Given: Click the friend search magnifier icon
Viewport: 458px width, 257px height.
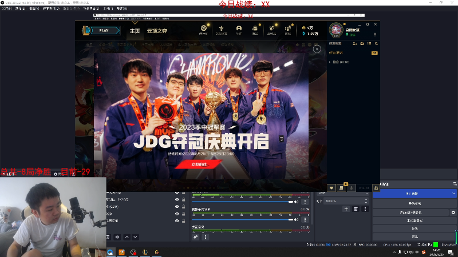Looking at the screenshot, I should pyautogui.click(x=376, y=44).
